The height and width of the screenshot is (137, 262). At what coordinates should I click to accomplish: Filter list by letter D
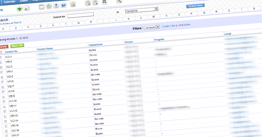pyautogui.click(x=41, y=26)
